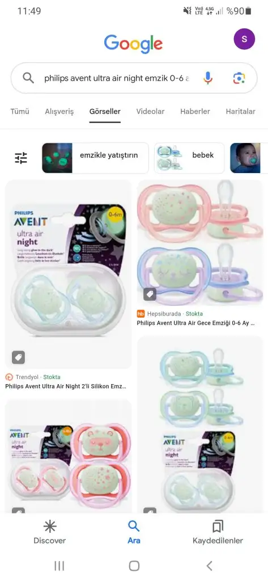Open Google Lens camera search
Image resolution: width=268 pixels, height=581 pixels.
239,78
